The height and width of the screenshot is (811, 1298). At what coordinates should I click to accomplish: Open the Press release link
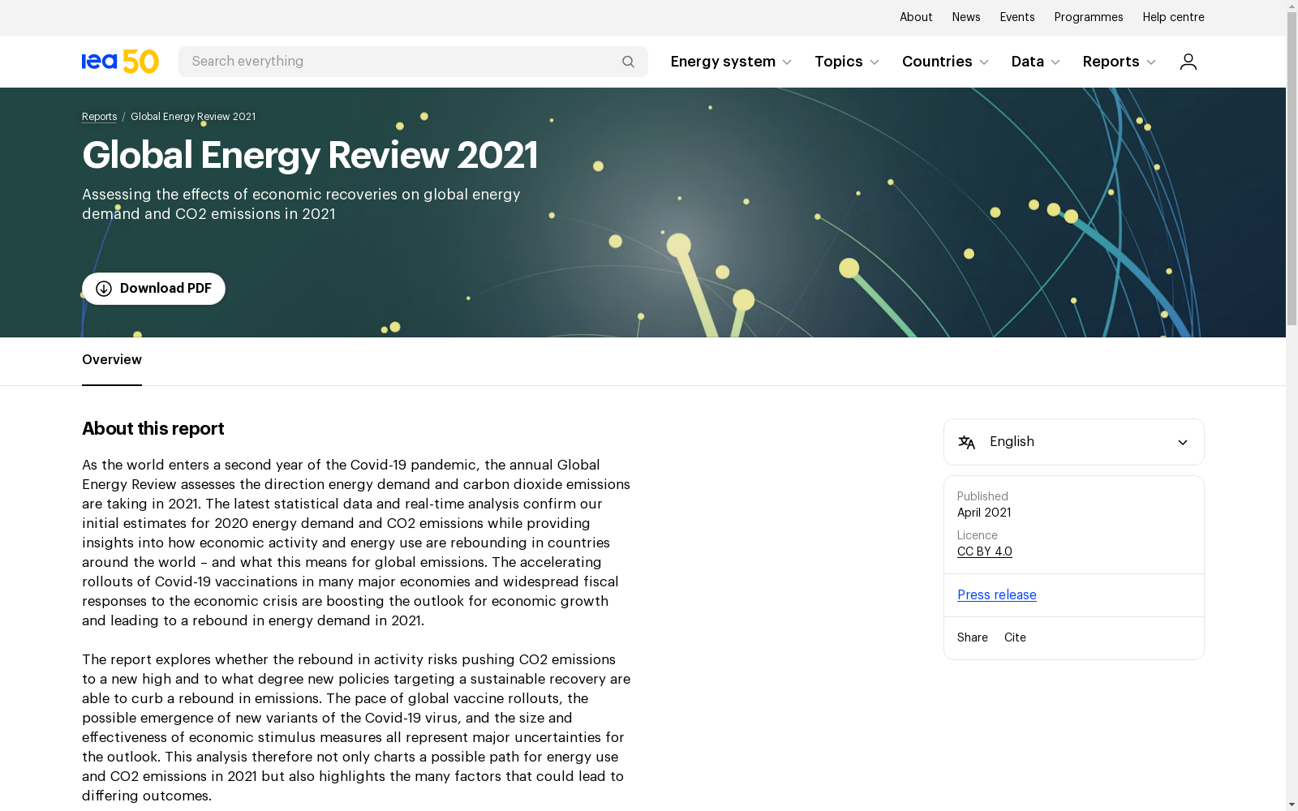pyautogui.click(x=997, y=594)
